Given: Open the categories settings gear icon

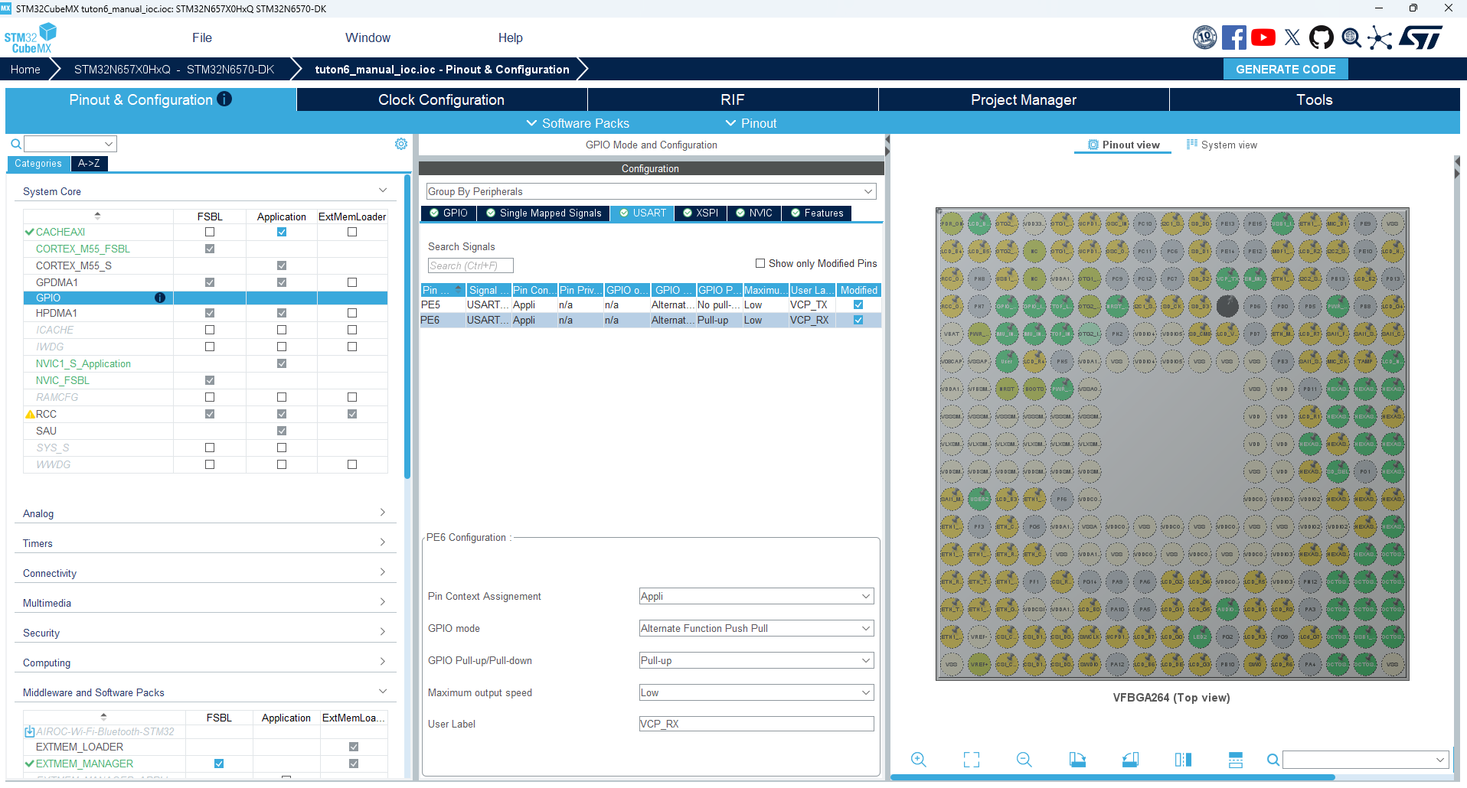Looking at the screenshot, I should pyautogui.click(x=401, y=144).
